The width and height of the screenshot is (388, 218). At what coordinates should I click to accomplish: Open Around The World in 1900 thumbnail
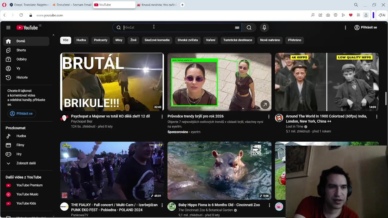coord(327,82)
